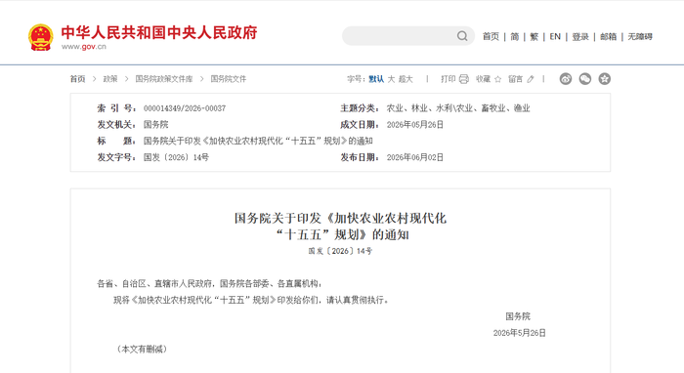684x373 pixels.
Task: Share via WeChat icon
Action: click(x=585, y=79)
